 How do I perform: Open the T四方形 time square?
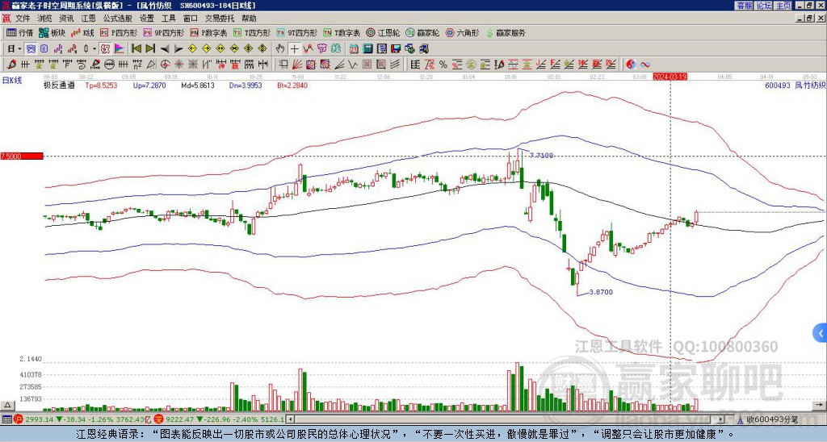pos(252,32)
